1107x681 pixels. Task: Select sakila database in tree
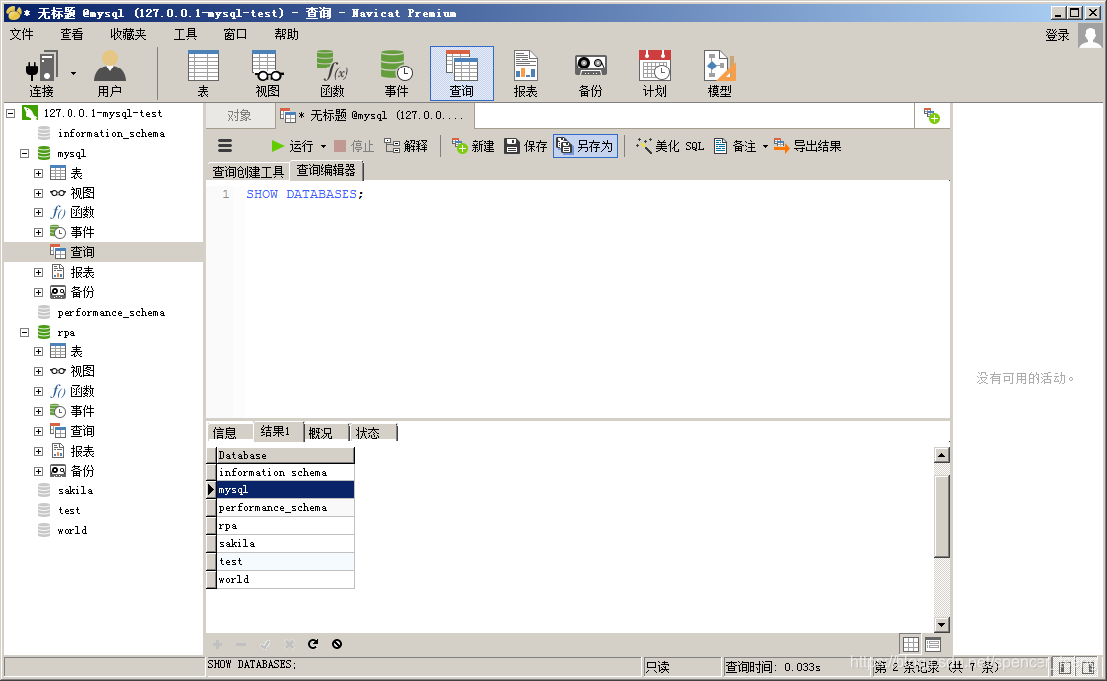click(x=74, y=490)
